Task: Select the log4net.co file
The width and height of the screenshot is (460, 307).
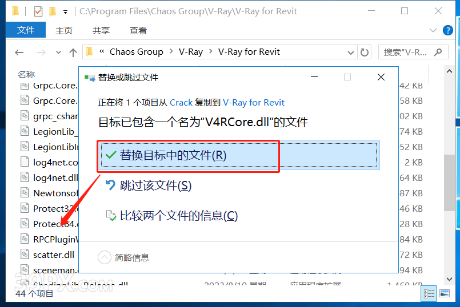Action: coord(56,162)
